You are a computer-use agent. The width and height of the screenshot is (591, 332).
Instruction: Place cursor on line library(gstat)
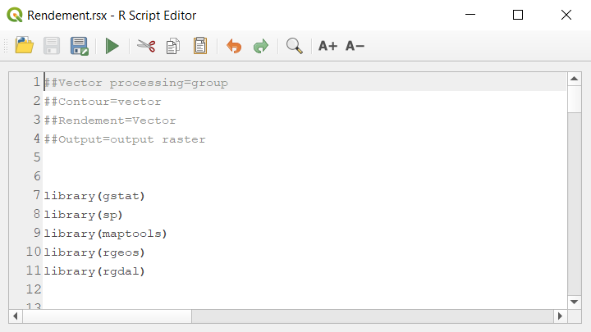94,196
